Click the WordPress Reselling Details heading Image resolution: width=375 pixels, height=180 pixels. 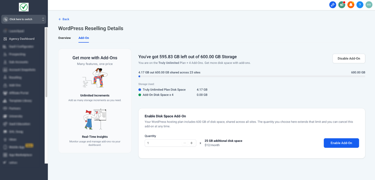coord(91,28)
